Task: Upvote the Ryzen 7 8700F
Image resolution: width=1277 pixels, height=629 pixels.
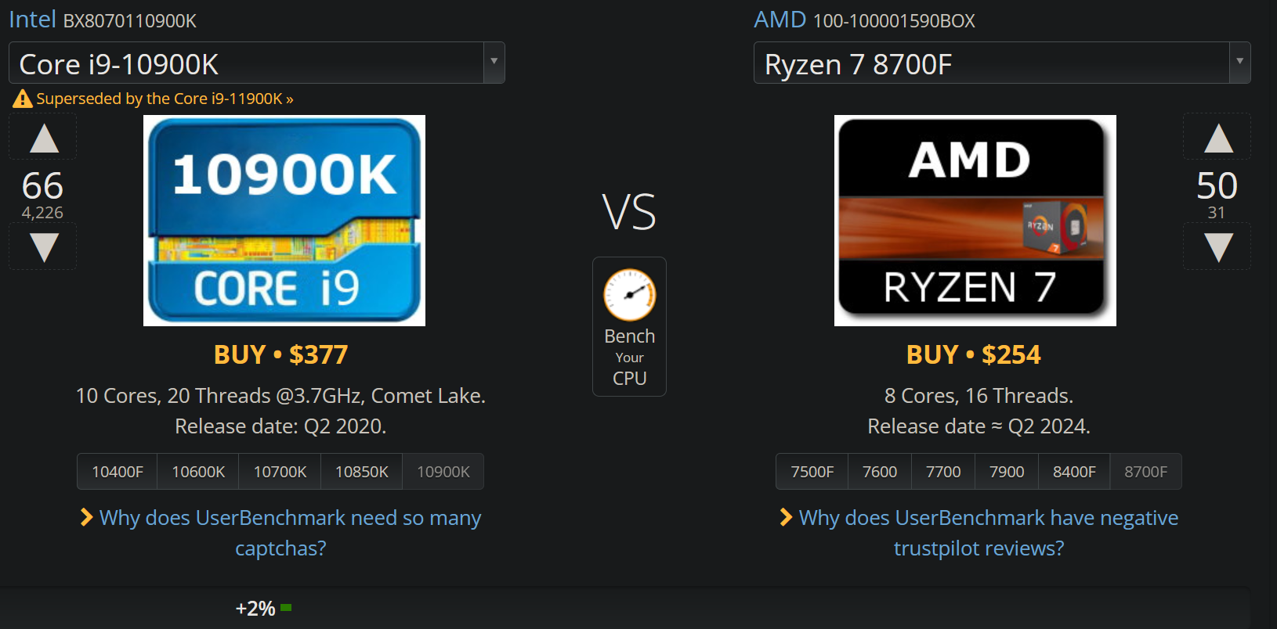Action: [1217, 138]
